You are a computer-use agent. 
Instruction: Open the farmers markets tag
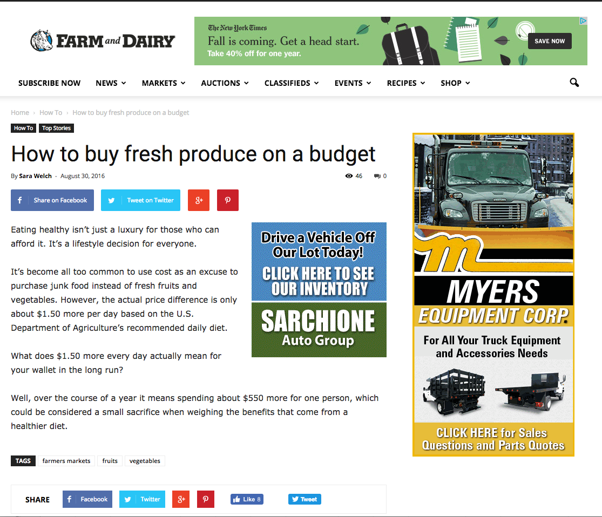pos(66,460)
